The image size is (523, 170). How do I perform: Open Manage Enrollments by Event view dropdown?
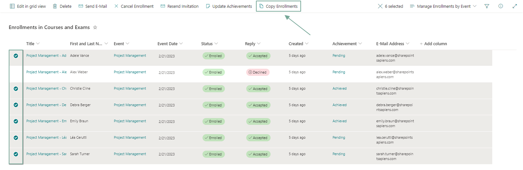443,6
